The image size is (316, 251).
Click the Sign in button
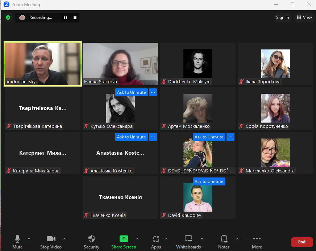click(x=282, y=17)
